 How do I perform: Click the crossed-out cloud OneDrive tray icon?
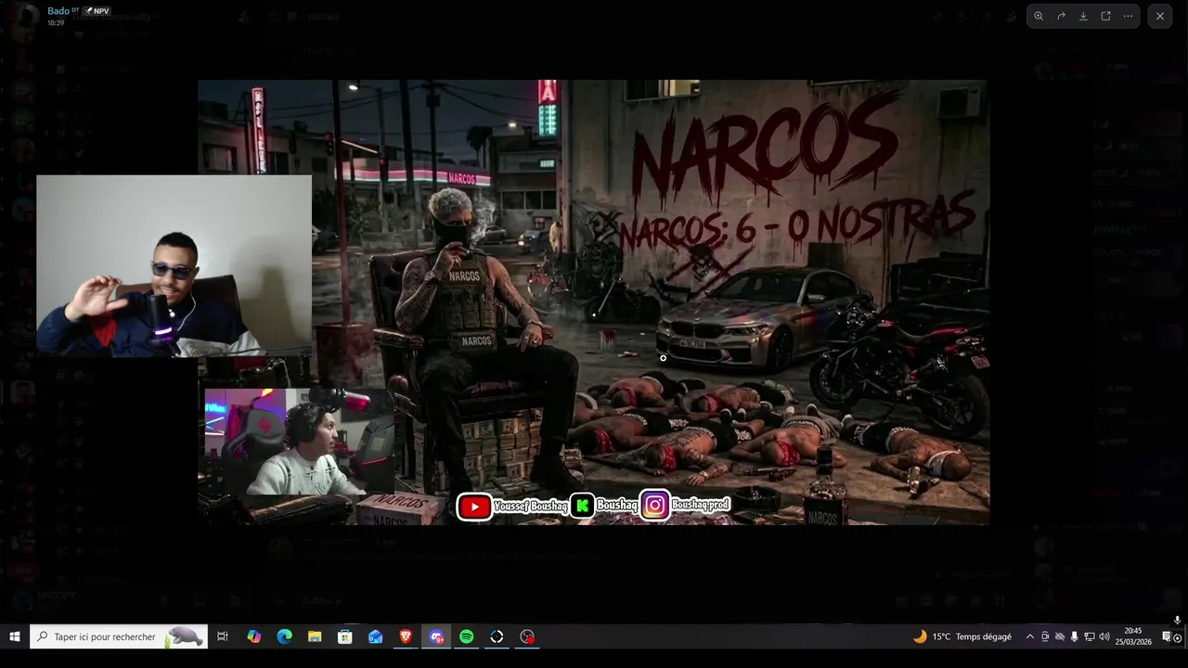[1060, 636]
